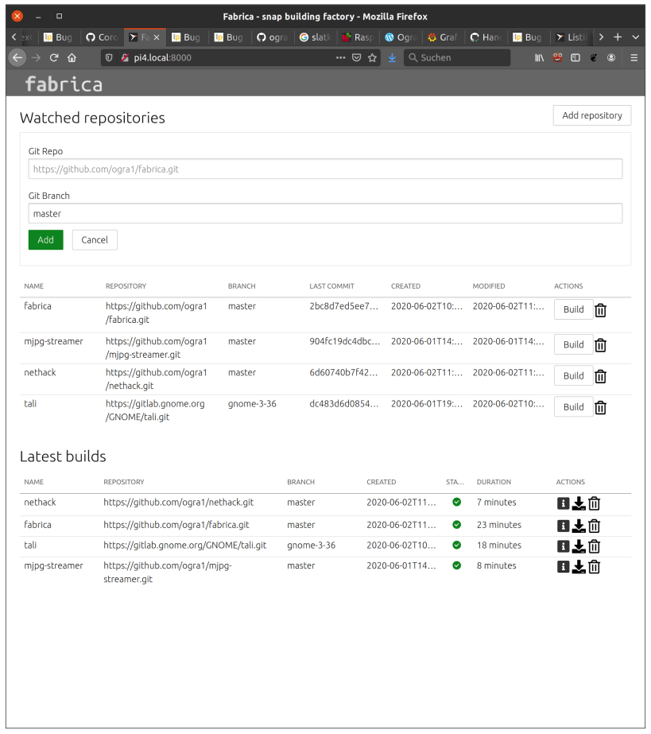Screen dimensions: 651x734
Task: Show info for the mjpg-streamer build
Action: pos(563,567)
